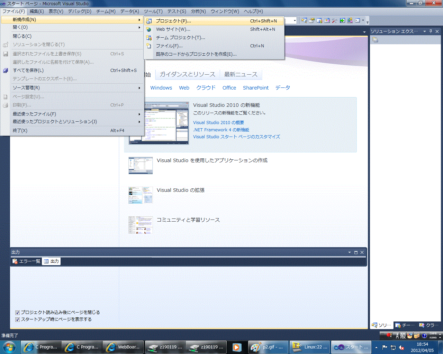The image size is (443, 354).
Task: Select 既存のコードからプロジェクトを作成(E)...
Action: click(215, 54)
